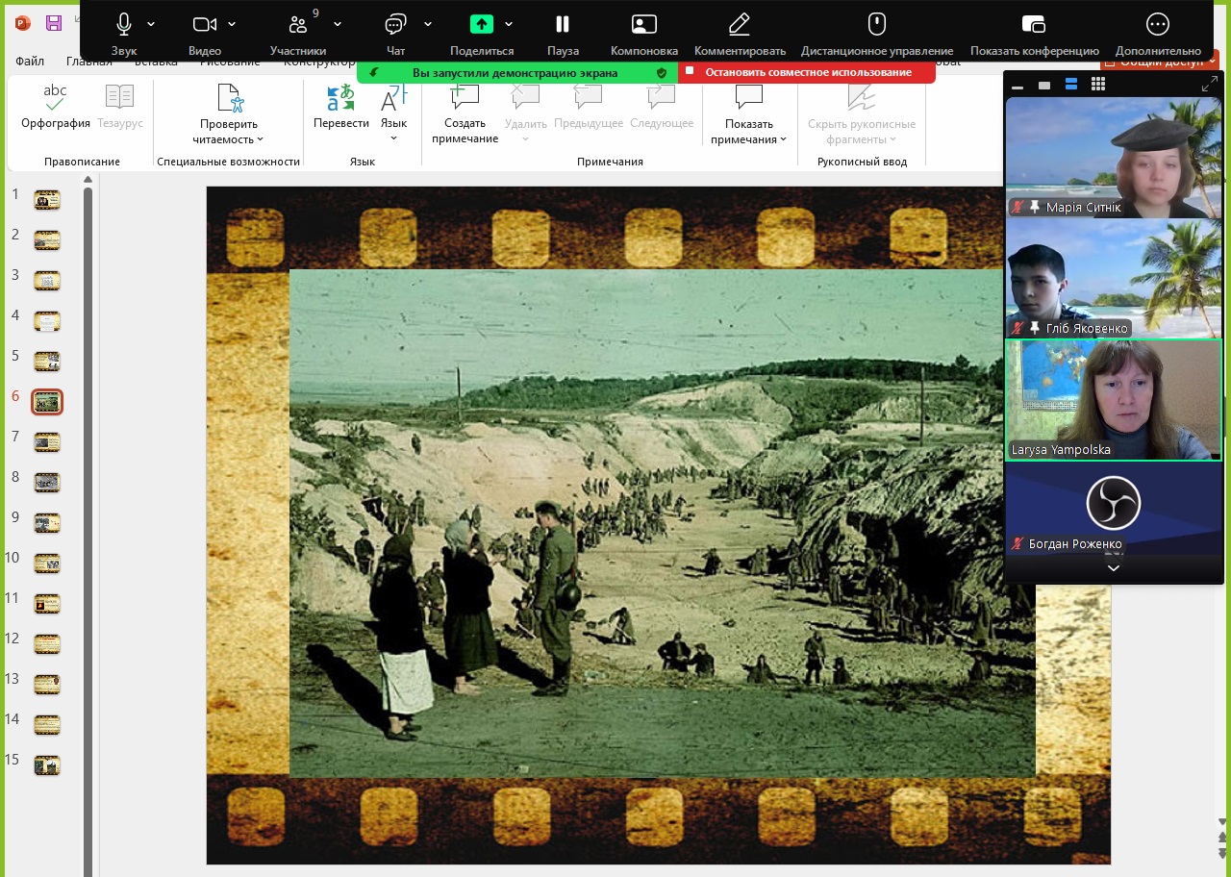Start annotating with the Комментировать pencil
This screenshot has width=1231, height=877.
click(739, 26)
